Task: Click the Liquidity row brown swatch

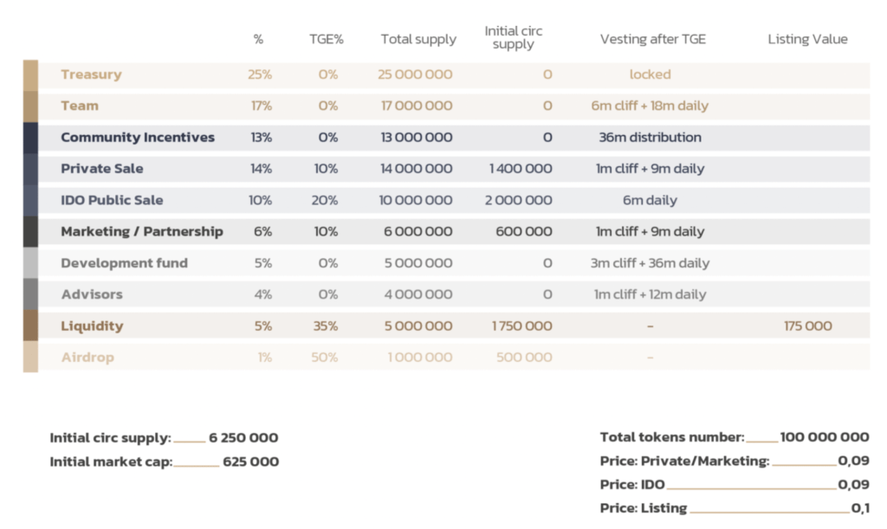Action: (30, 326)
